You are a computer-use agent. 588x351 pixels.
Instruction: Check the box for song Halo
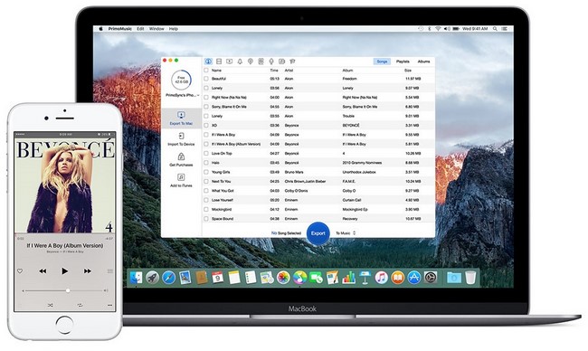coord(206,163)
